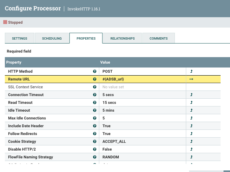Open the Settings tab
This screenshot has width=230, height=172.
coord(19,38)
